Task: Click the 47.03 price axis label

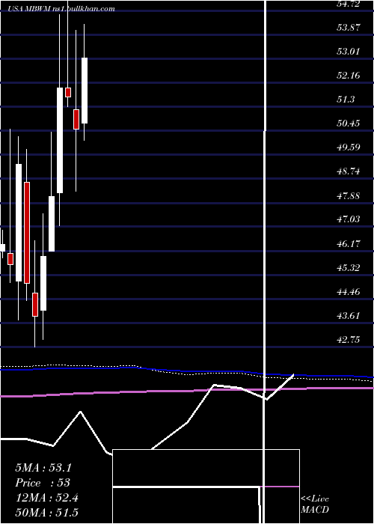Action: (349, 219)
